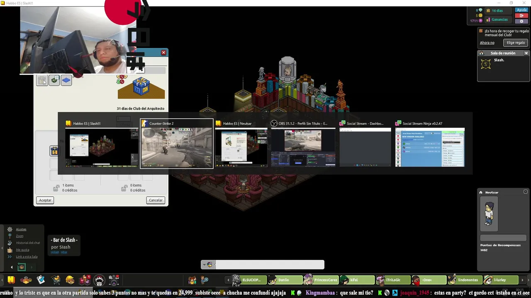Switch to Habbo ES | Neutsar window thumbnail
531x298 pixels.
click(x=241, y=144)
